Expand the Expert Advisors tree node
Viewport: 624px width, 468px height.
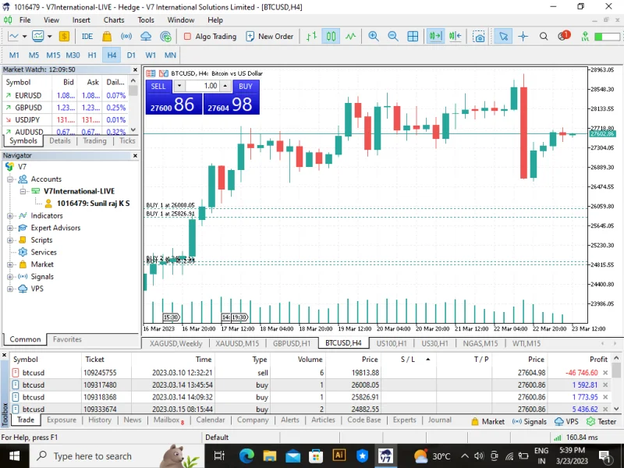point(10,228)
